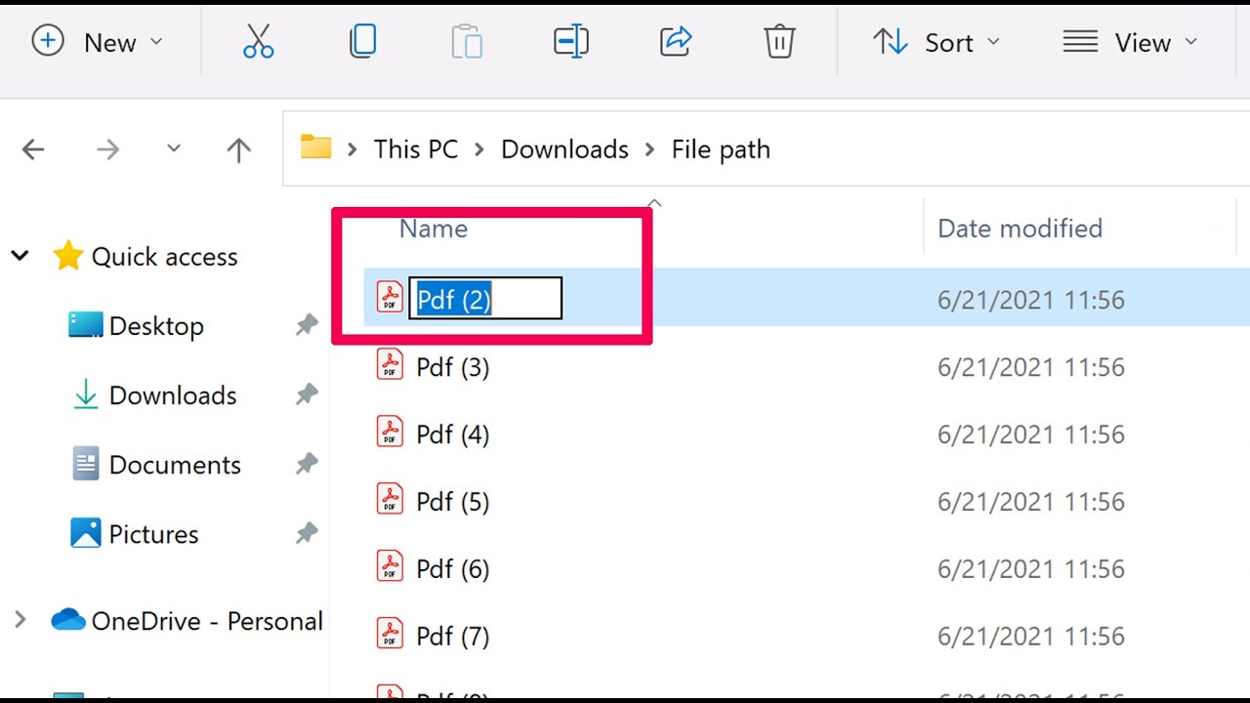Open Documents in Quick access
This screenshot has width=1250, height=703.
click(175, 465)
